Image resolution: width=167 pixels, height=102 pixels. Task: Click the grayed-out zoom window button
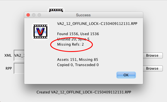[x=39, y=15]
